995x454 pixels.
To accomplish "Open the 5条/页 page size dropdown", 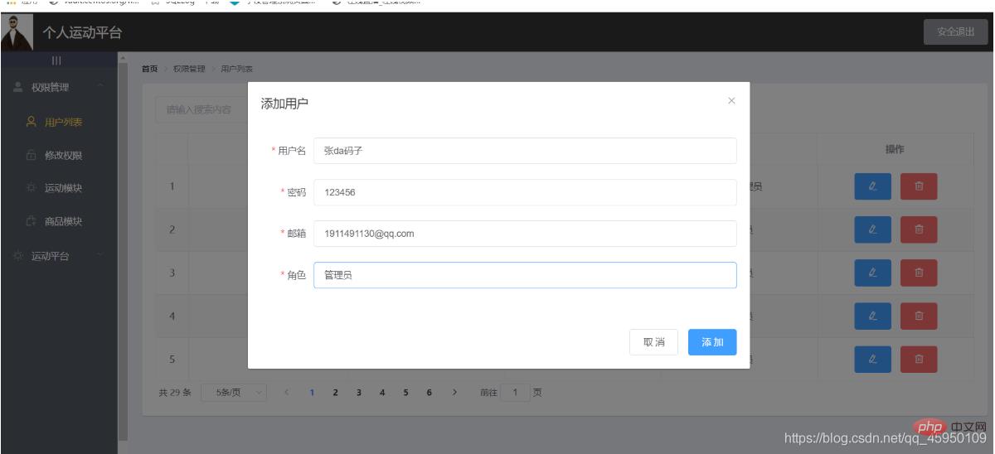I will pos(236,392).
